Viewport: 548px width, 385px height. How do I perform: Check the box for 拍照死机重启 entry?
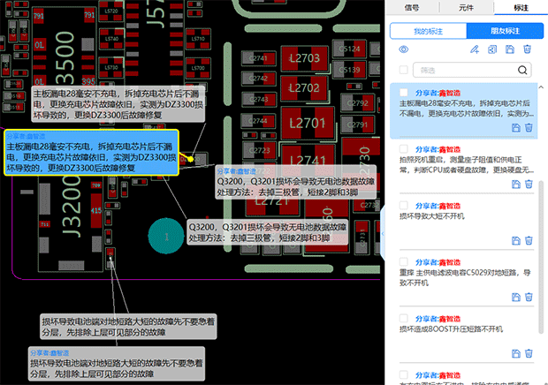(404, 149)
